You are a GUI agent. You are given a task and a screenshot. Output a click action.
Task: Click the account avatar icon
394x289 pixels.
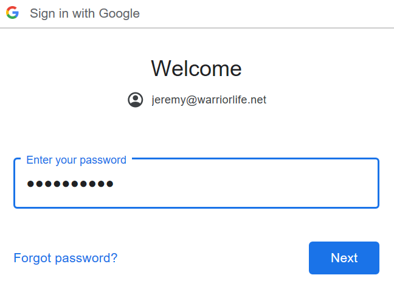click(x=136, y=100)
